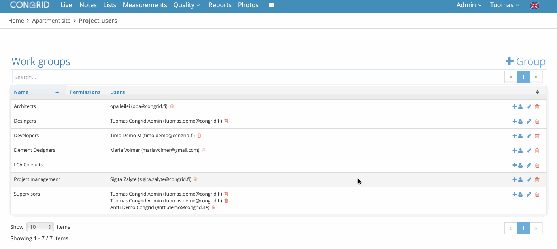Go to Home in breadcrumb
Viewport: 557px width, 249px height.
click(16, 21)
